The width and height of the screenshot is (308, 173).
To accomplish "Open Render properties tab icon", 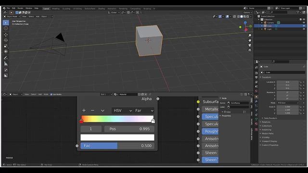I will [x=256, y=73].
